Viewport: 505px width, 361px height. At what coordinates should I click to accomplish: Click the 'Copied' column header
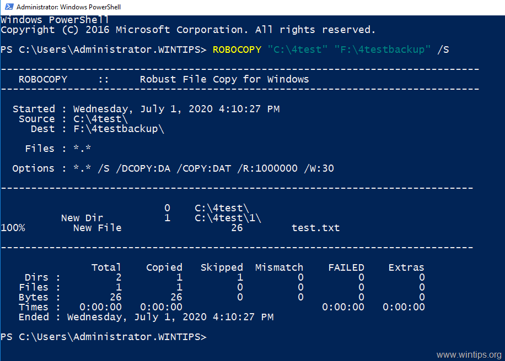(164, 267)
